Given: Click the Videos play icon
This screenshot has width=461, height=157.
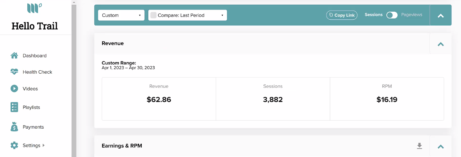Looking at the screenshot, I should coord(14,89).
